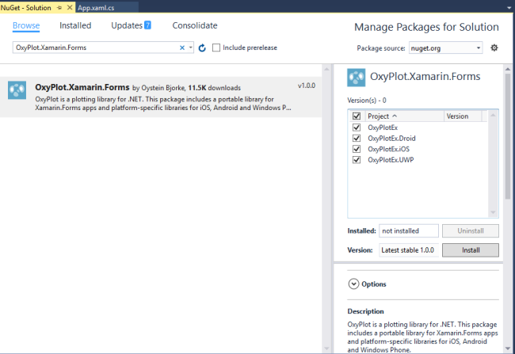This screenshot has width=515, height=354.
Task: Uncheck the OxyPlotEx.Droid project
Action: tap(357, 138)
